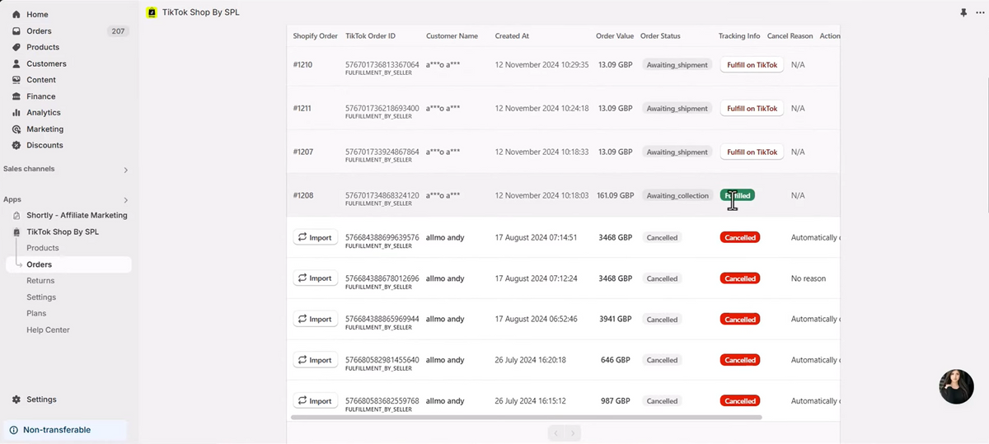Screen dimensions: 989x444
Task: Click the presenter video thumbnail
Action: (x=956, y=386)
